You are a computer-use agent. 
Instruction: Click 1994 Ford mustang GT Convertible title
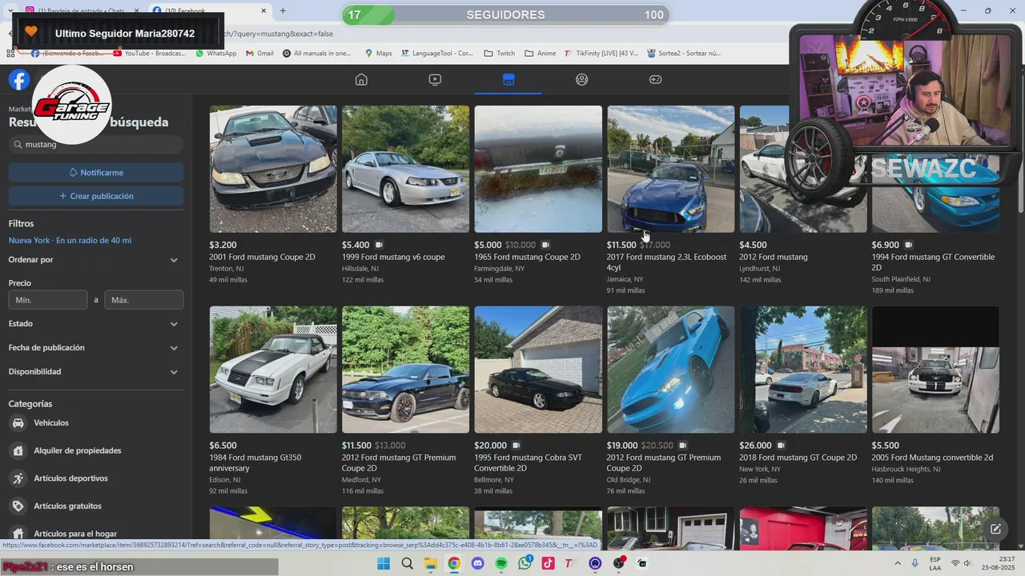pyautogui.click(x=933, y=262)
